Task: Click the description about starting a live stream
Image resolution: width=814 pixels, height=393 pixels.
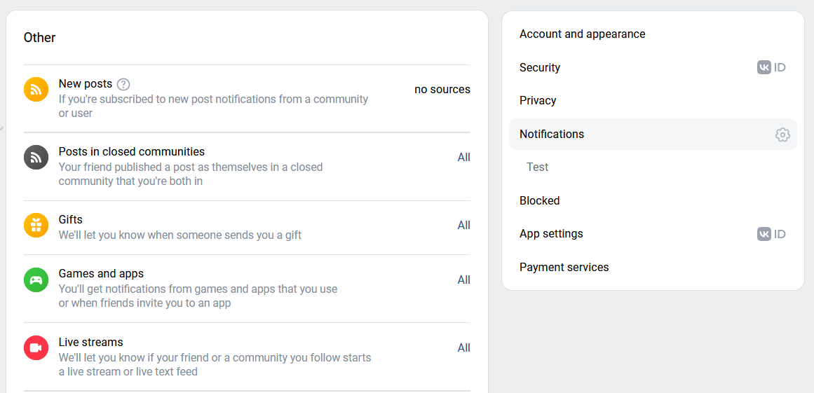Action: click(x=215, y=364)
